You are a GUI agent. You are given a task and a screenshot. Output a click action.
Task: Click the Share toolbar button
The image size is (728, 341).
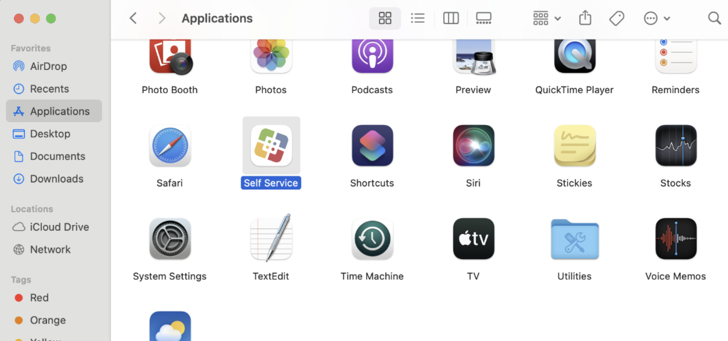585,18
